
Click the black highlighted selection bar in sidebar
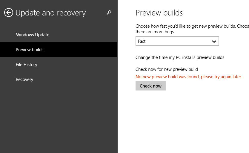click(59, 50)
